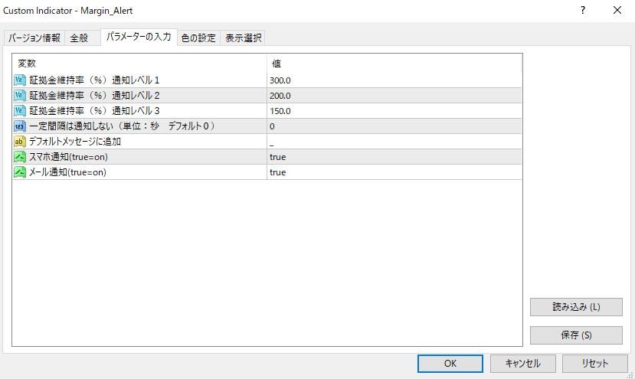Click the icon beside 証拠金維持率 通知レベル２
Viewport: 635px width, 379px height.
pyautogui.click(x=20, y=96)
